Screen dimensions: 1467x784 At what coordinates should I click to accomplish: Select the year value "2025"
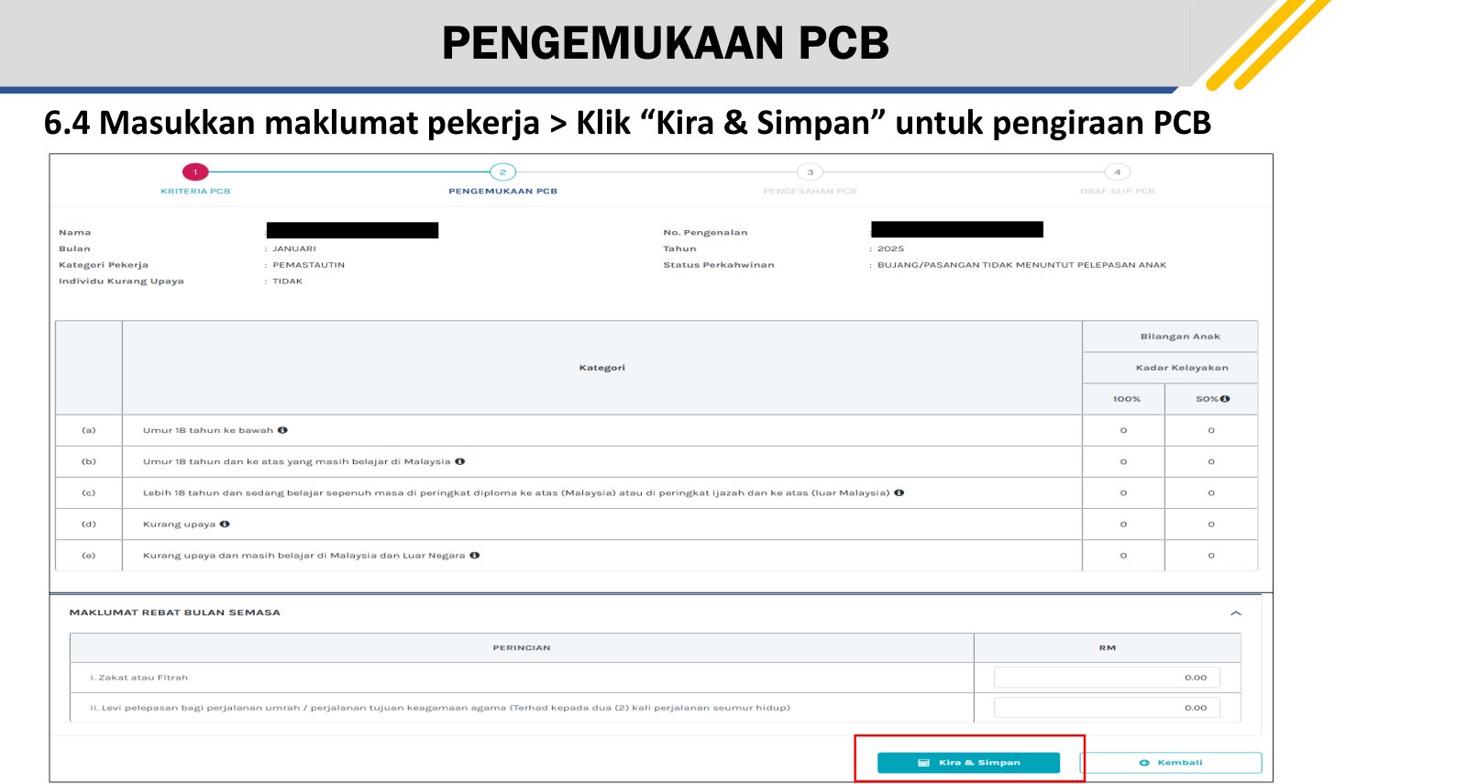coord(890,248)
